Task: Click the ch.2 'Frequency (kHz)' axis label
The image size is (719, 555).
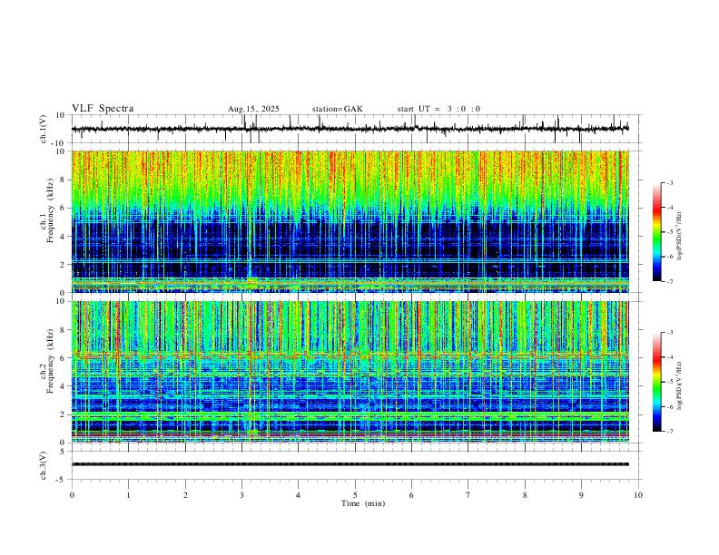Action: pyautogui.click(x=50, y=361)
